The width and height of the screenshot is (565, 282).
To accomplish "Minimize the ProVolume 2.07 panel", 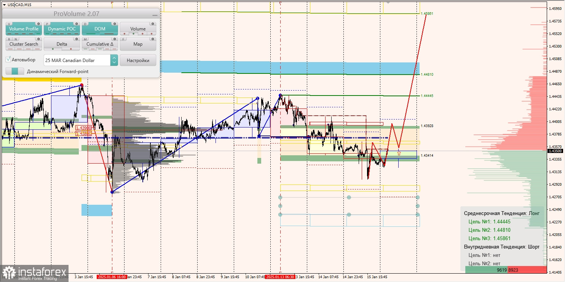I will pos(155,14).
